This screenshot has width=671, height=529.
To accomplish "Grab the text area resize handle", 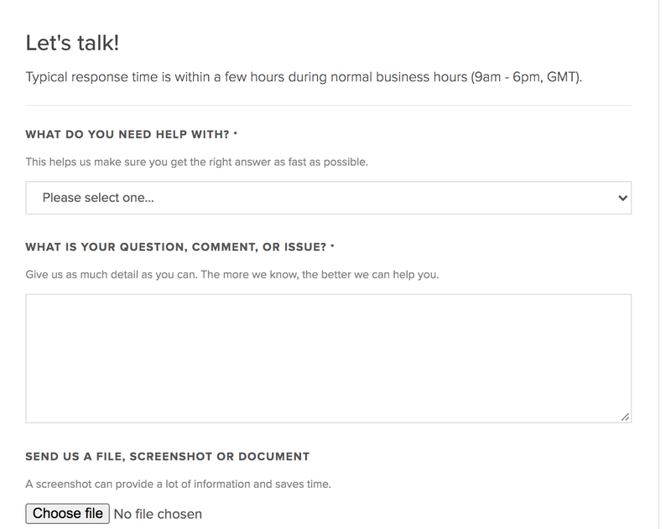I will coord(626,417).
